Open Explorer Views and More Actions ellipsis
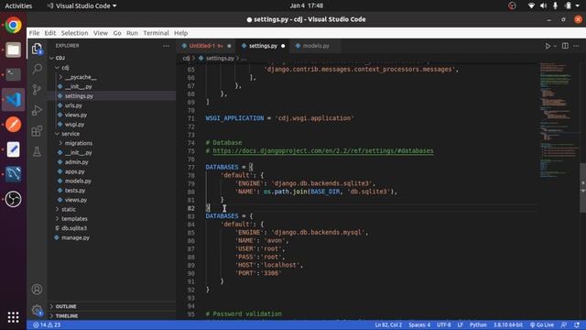586x330 pixels. coord(166,46)
